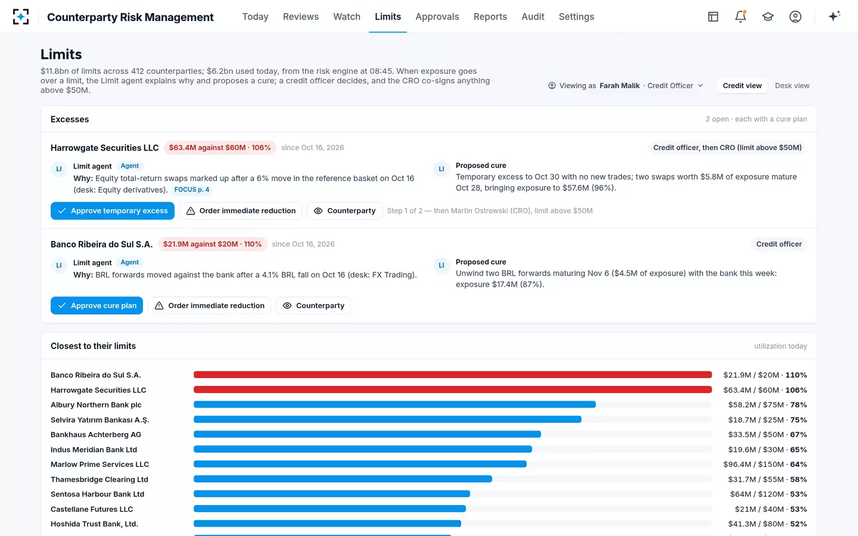Viewport: 858px width, 536px height.
Task: Click Thamesbridge Clearing Ltd in the list
Action: coord(100,479)
